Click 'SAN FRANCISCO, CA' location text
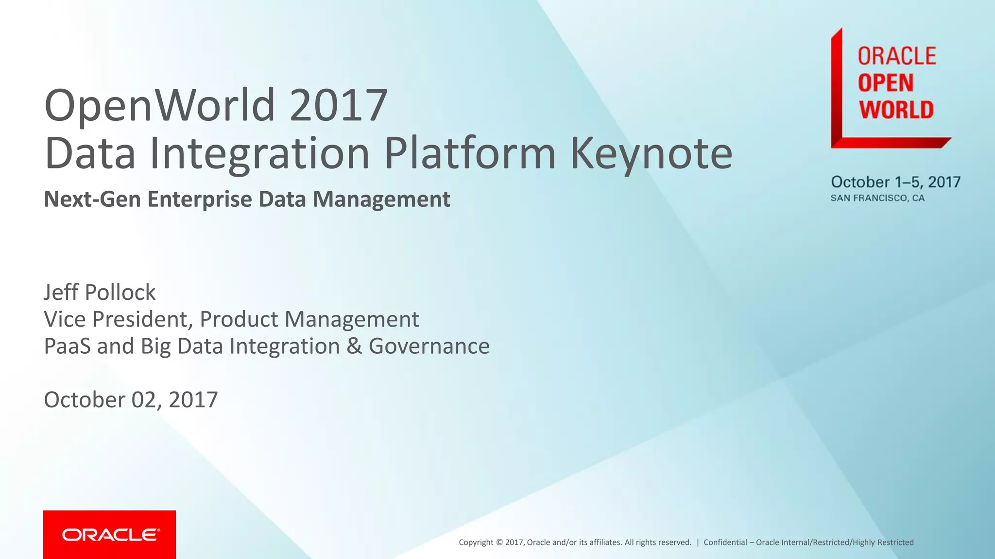The image size is (995, 559). (x=877, y=198)
